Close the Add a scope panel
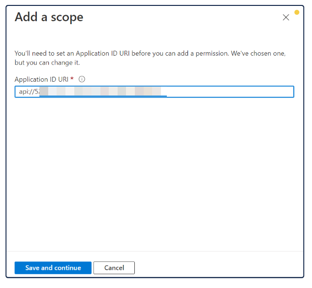The width and height of the screenshot is (312, 288). coord(286,18)
